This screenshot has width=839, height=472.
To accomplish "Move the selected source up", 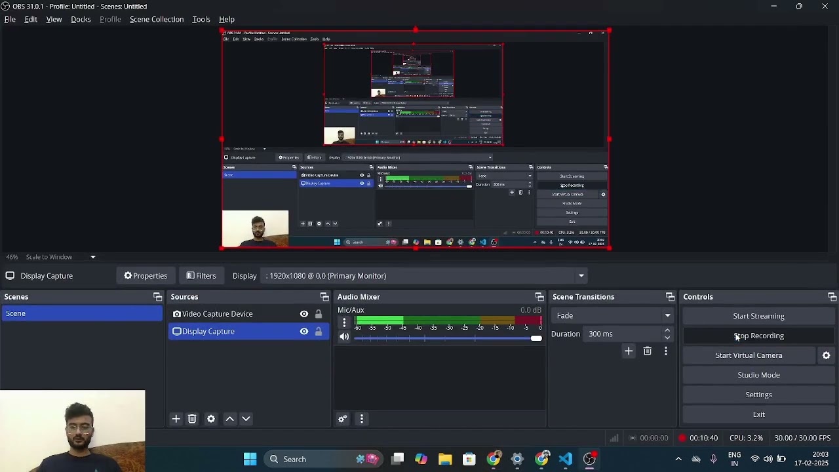I will [230, 419].
